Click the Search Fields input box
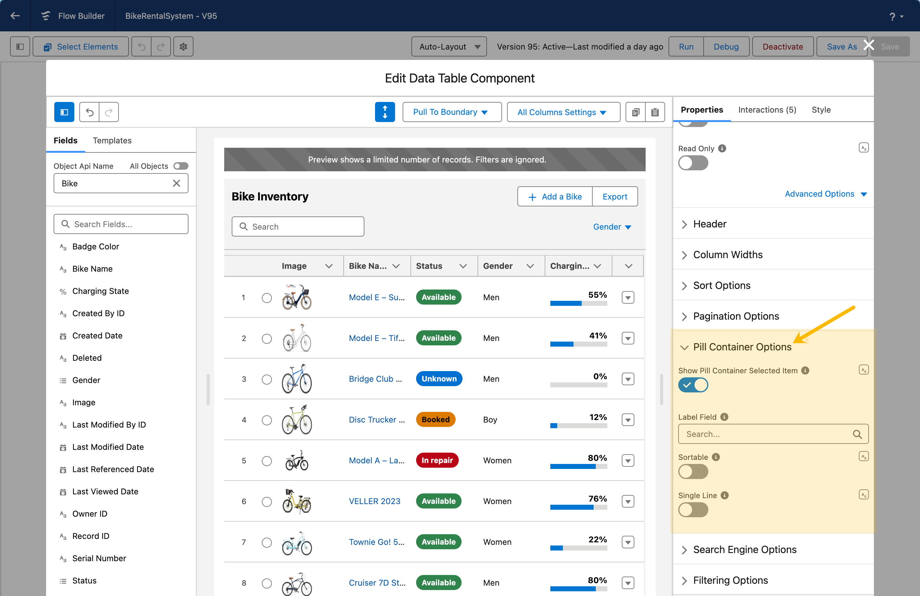This screenshot has width=920, height=596. tap(121, 224)
